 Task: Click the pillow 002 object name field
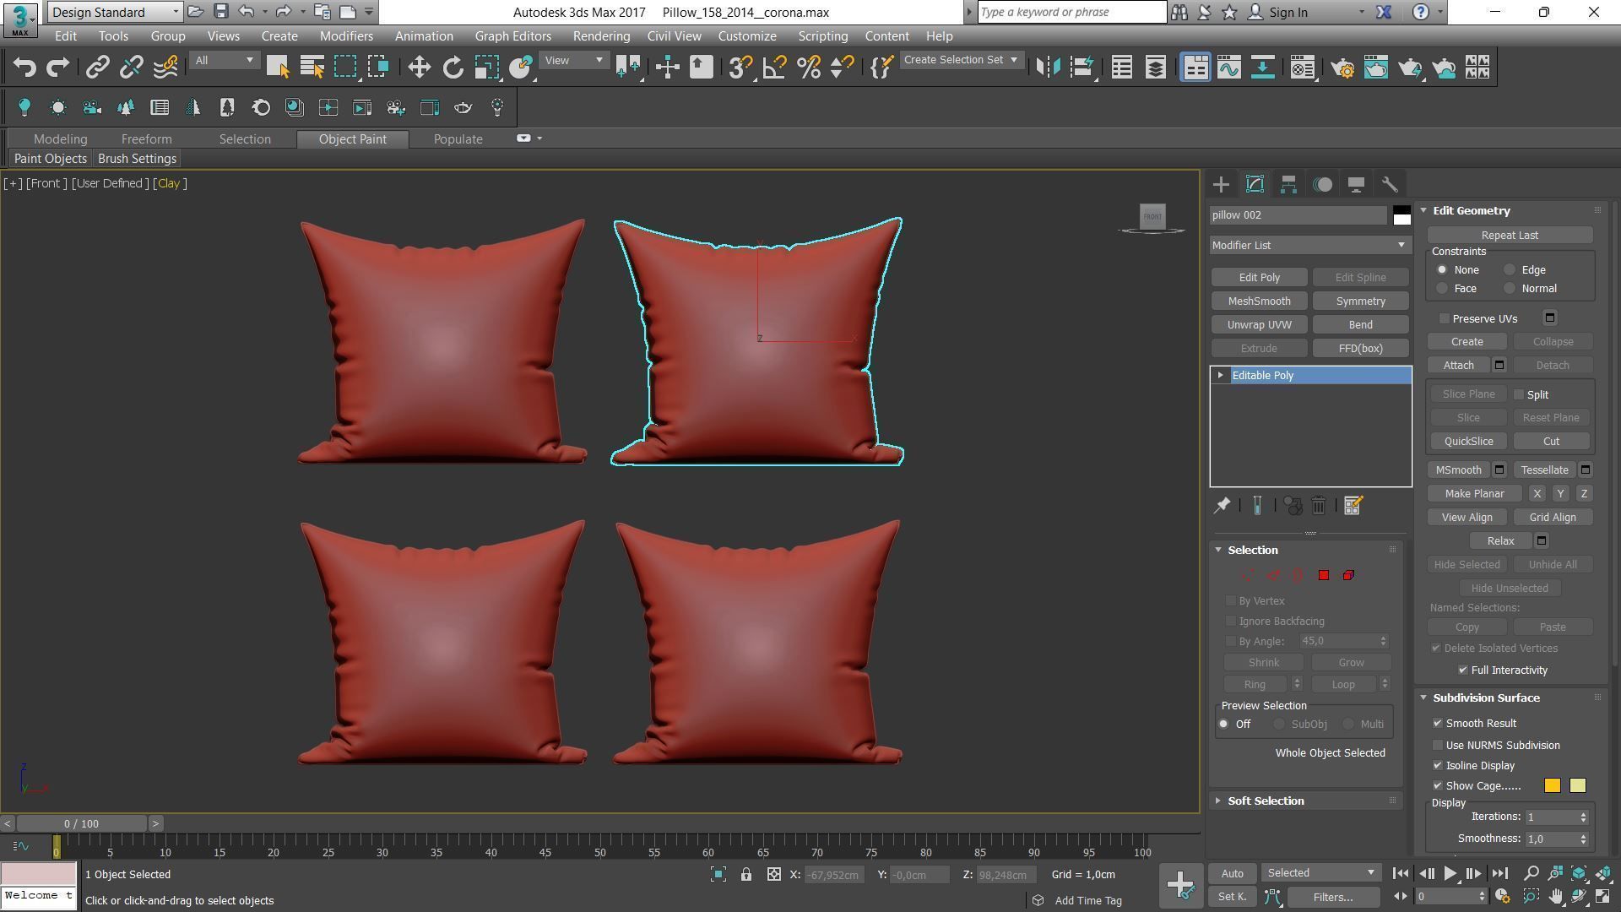coord(1298,215)
